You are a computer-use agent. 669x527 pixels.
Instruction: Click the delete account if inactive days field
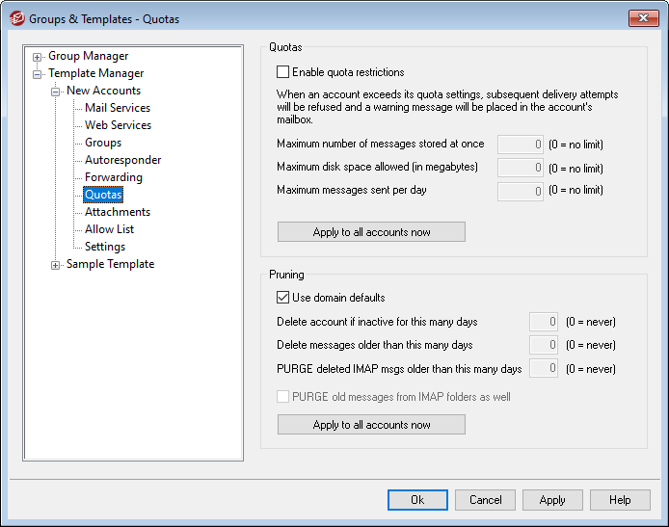tap(544, 322)
